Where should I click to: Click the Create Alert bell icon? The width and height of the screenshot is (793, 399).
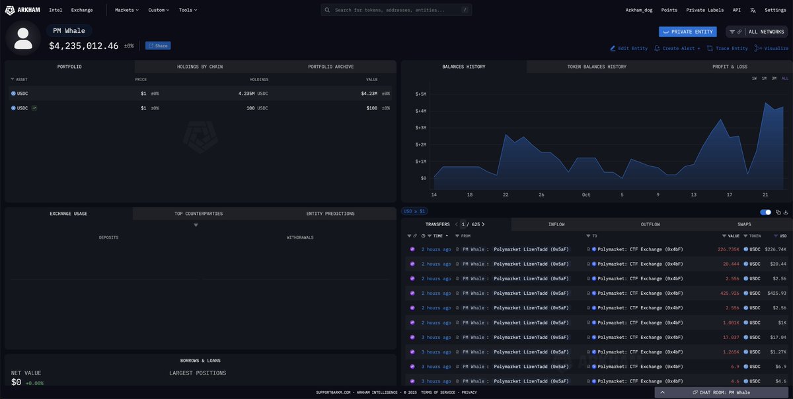(x=657, y=48)
